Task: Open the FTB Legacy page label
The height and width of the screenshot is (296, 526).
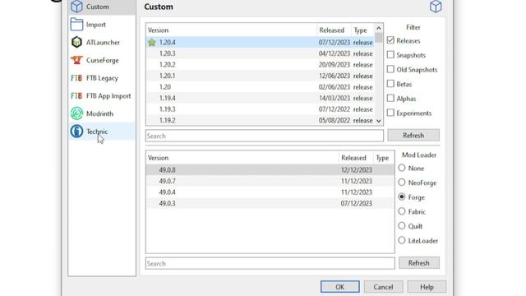Action: coord(102,78)
